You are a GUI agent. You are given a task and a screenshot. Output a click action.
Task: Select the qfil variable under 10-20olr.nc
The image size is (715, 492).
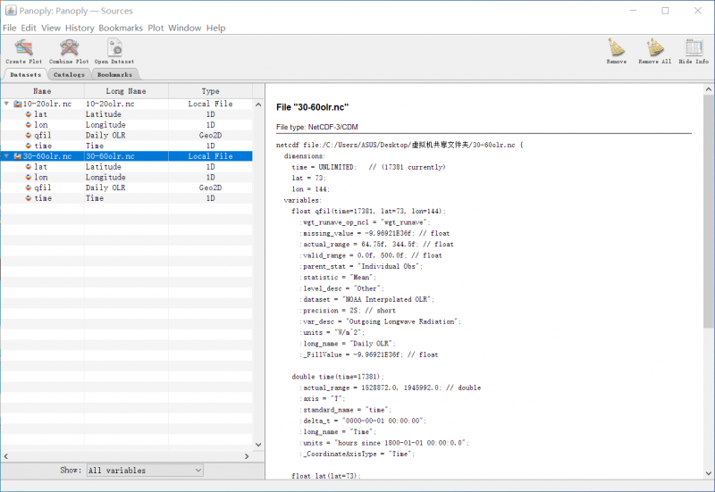(x=41, y=135)
